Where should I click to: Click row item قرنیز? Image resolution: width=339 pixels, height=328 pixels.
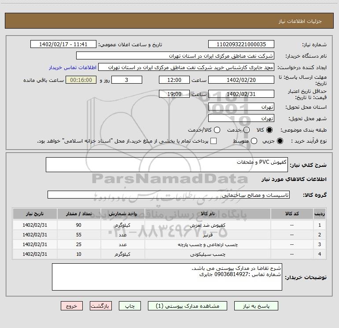coord(207,235)
